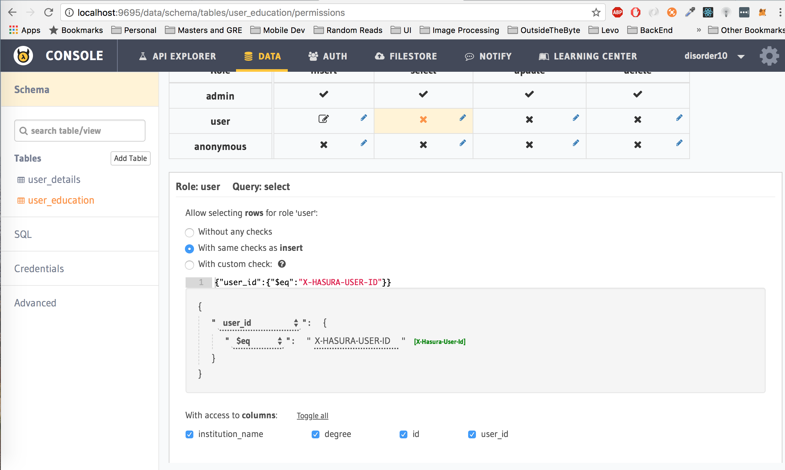
Task: Click the user_education table in sidebar
Action: click(61, 200)
